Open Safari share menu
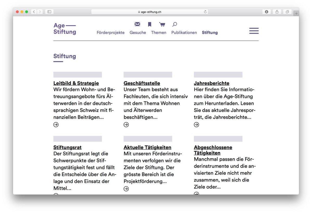312x213 pixels. [x=277, y=12]
